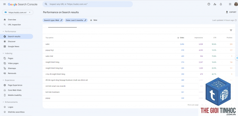Collapse the Enhancements section

[x=10, y=102]
